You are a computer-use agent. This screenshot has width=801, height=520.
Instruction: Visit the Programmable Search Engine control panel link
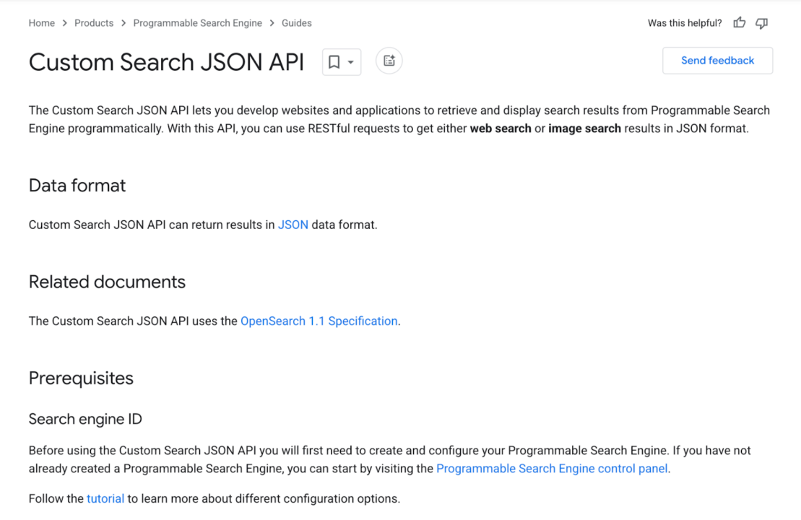pyautogui.click(x=552, y=469)
